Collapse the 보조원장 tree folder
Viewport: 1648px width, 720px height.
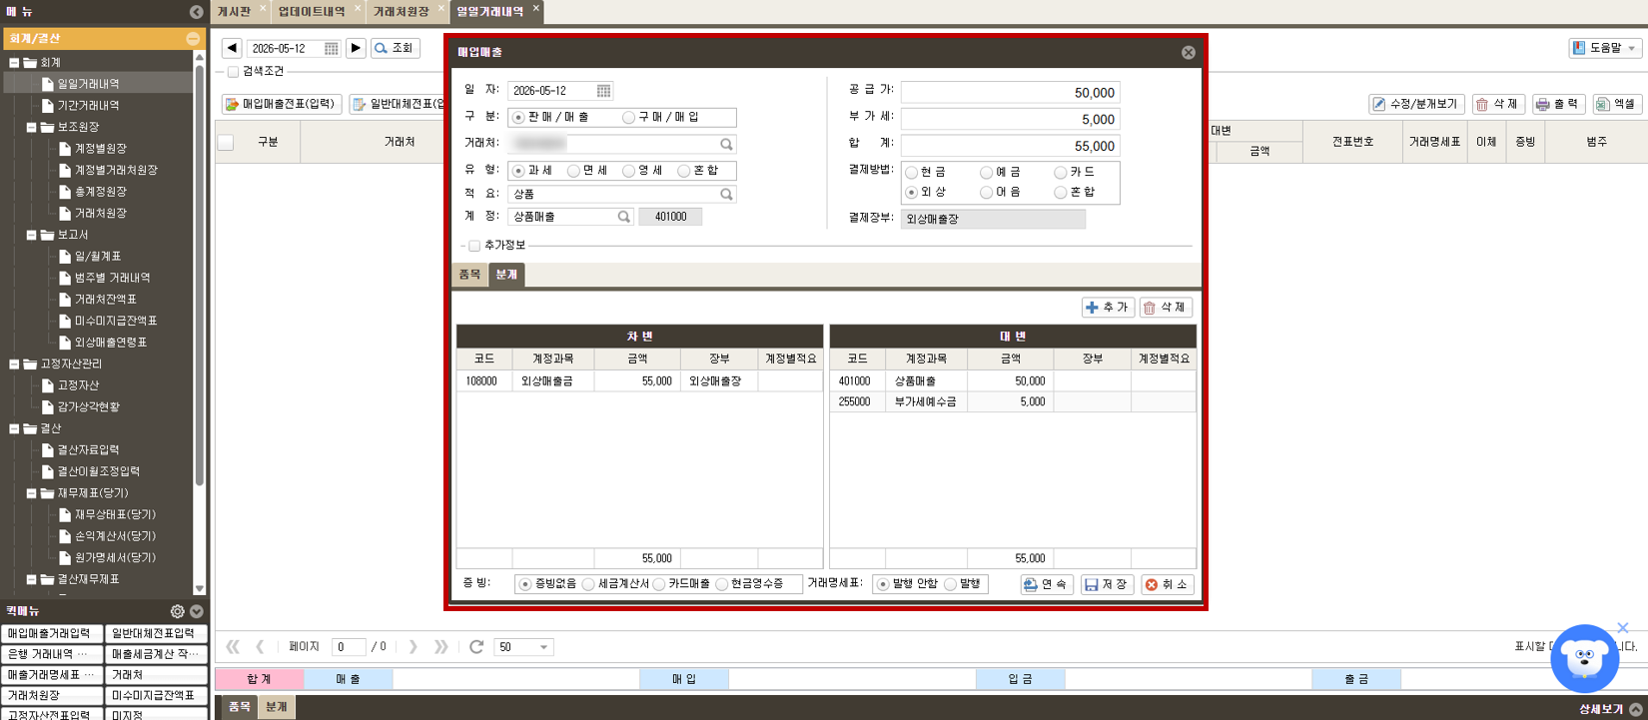coord(31,128)
